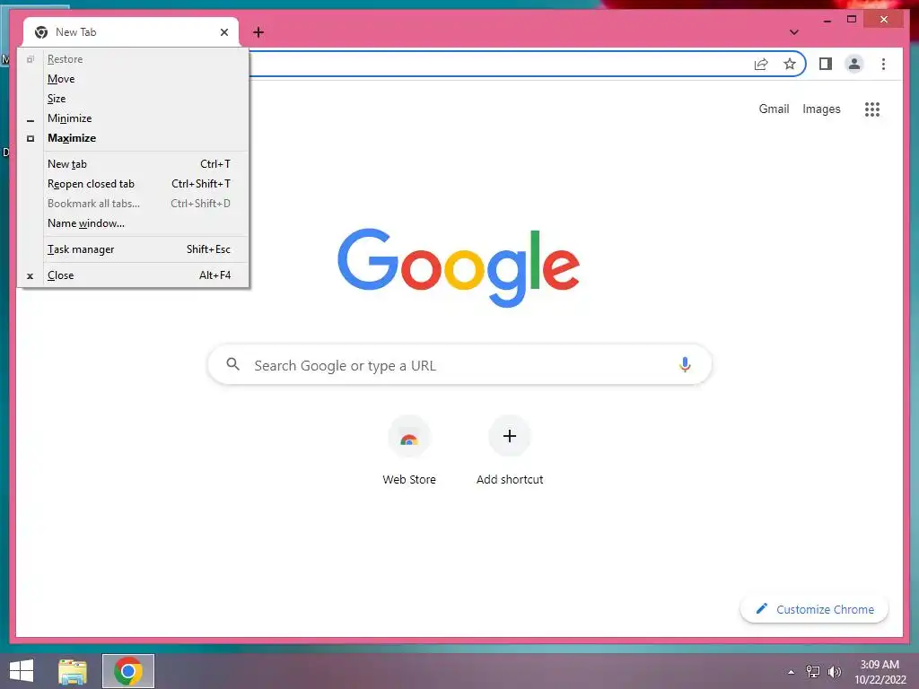Click the search magnifier icon
The height and width of the screenshot is (689, 919).
click(x=232, y=364)
